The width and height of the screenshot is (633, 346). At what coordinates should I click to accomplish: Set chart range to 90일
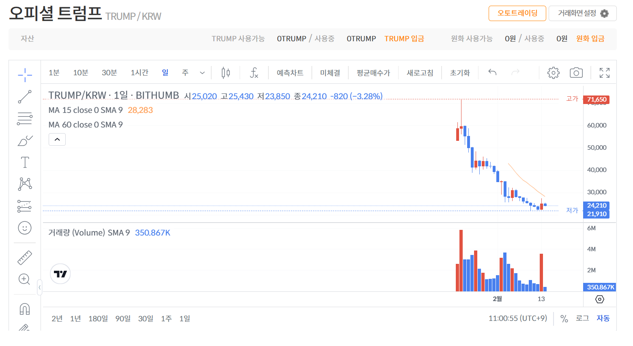123,319
